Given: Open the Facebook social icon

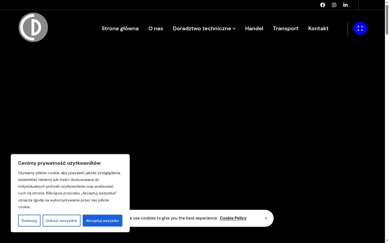Looking at the screenshot, I should click(x=323, y=5).
